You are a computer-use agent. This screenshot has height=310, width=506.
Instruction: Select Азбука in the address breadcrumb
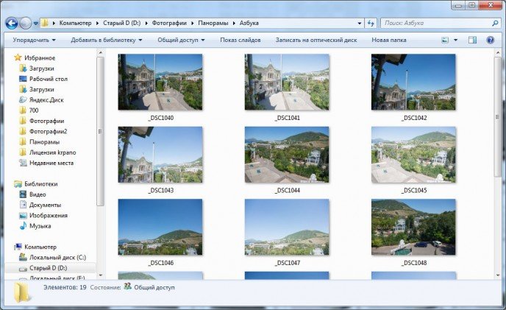click(x=249, y=23)
